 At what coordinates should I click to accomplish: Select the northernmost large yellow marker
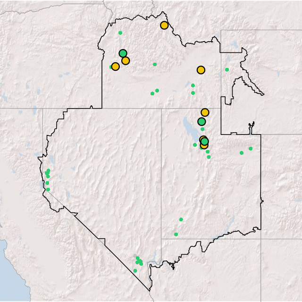[x=164, y=25]
